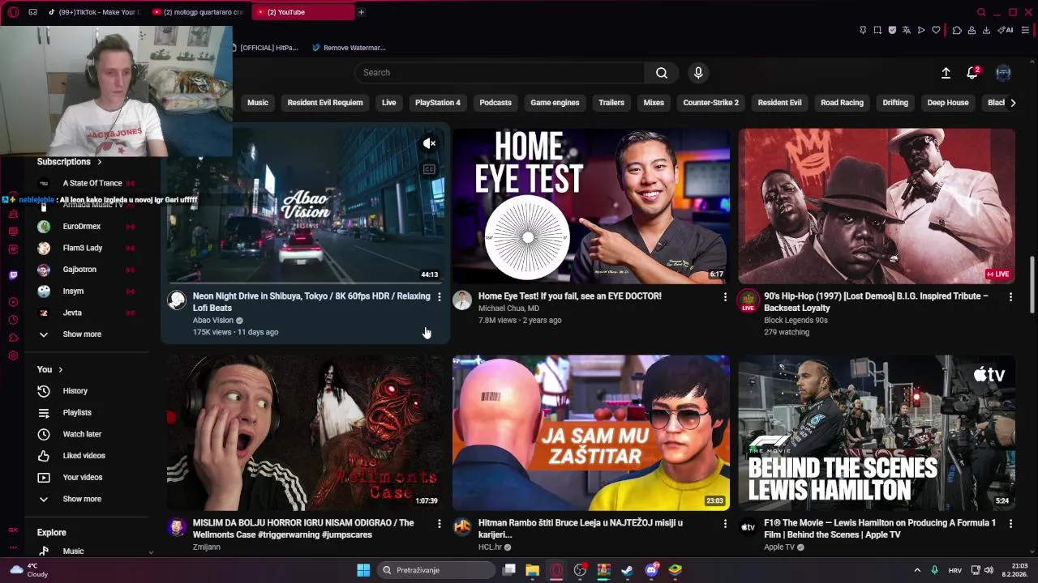This screenshot has width=1038, height=583.
Task: Select the Deep House chip
Action: 948,103
